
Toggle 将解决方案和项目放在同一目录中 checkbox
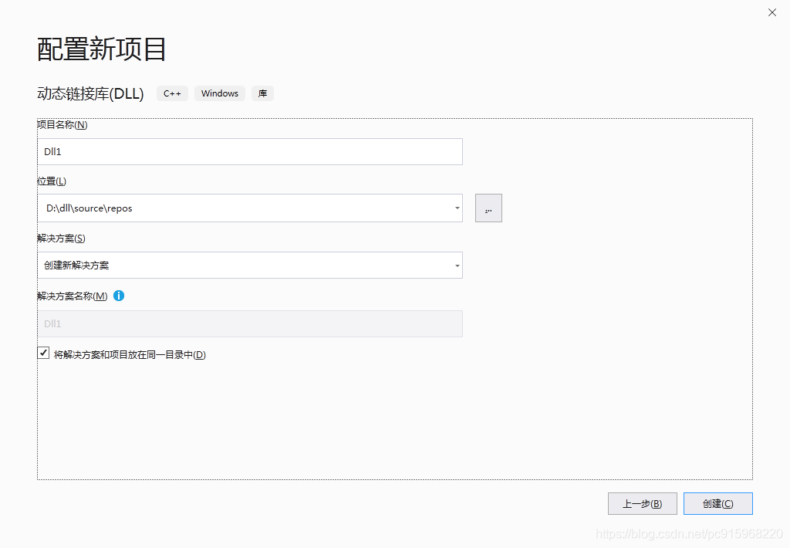pos(43,353)
